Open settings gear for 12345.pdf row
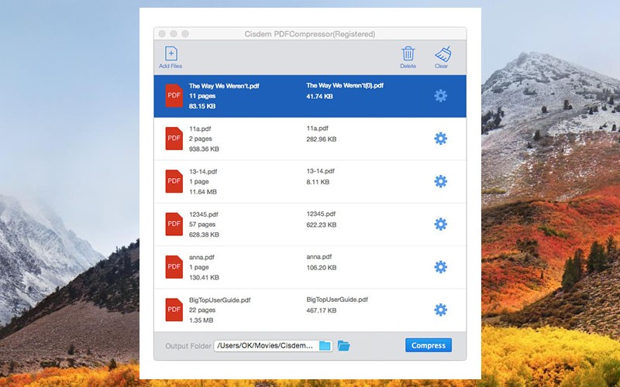The width and height of the screenshot is (620, 387). pos(440,224)
